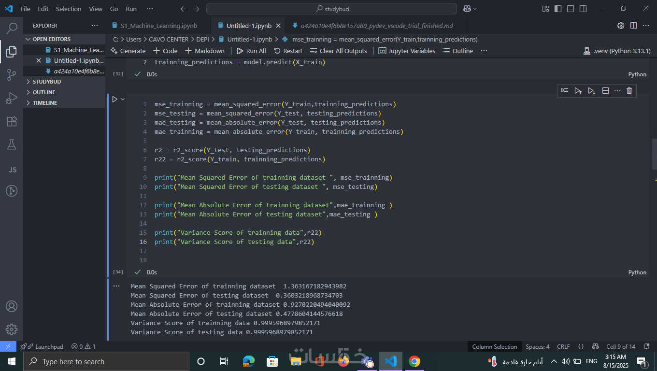Execute above cells icon
Screen dimensions: 657x371
pos(578,90)
